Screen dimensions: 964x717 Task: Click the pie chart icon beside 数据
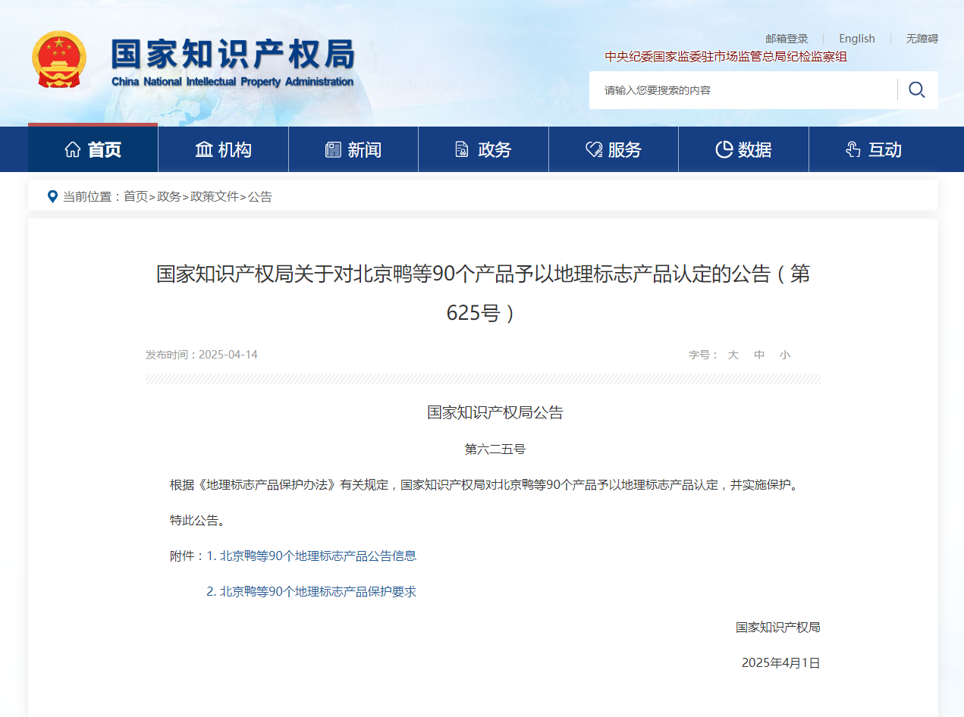(x=724, y=149)
